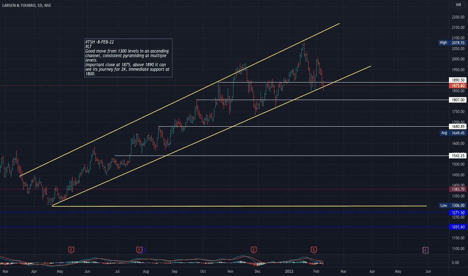Click the Dec label on the time axis
The width and height of the screenshot is (468, 276).
point(258,271)
